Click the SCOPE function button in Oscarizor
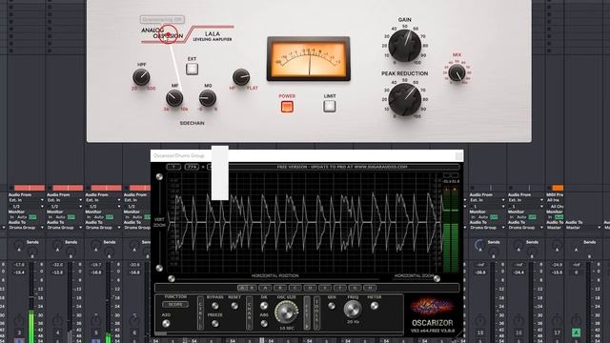The image size is (610, 343). pyautogui.click(x=175, y=305)
